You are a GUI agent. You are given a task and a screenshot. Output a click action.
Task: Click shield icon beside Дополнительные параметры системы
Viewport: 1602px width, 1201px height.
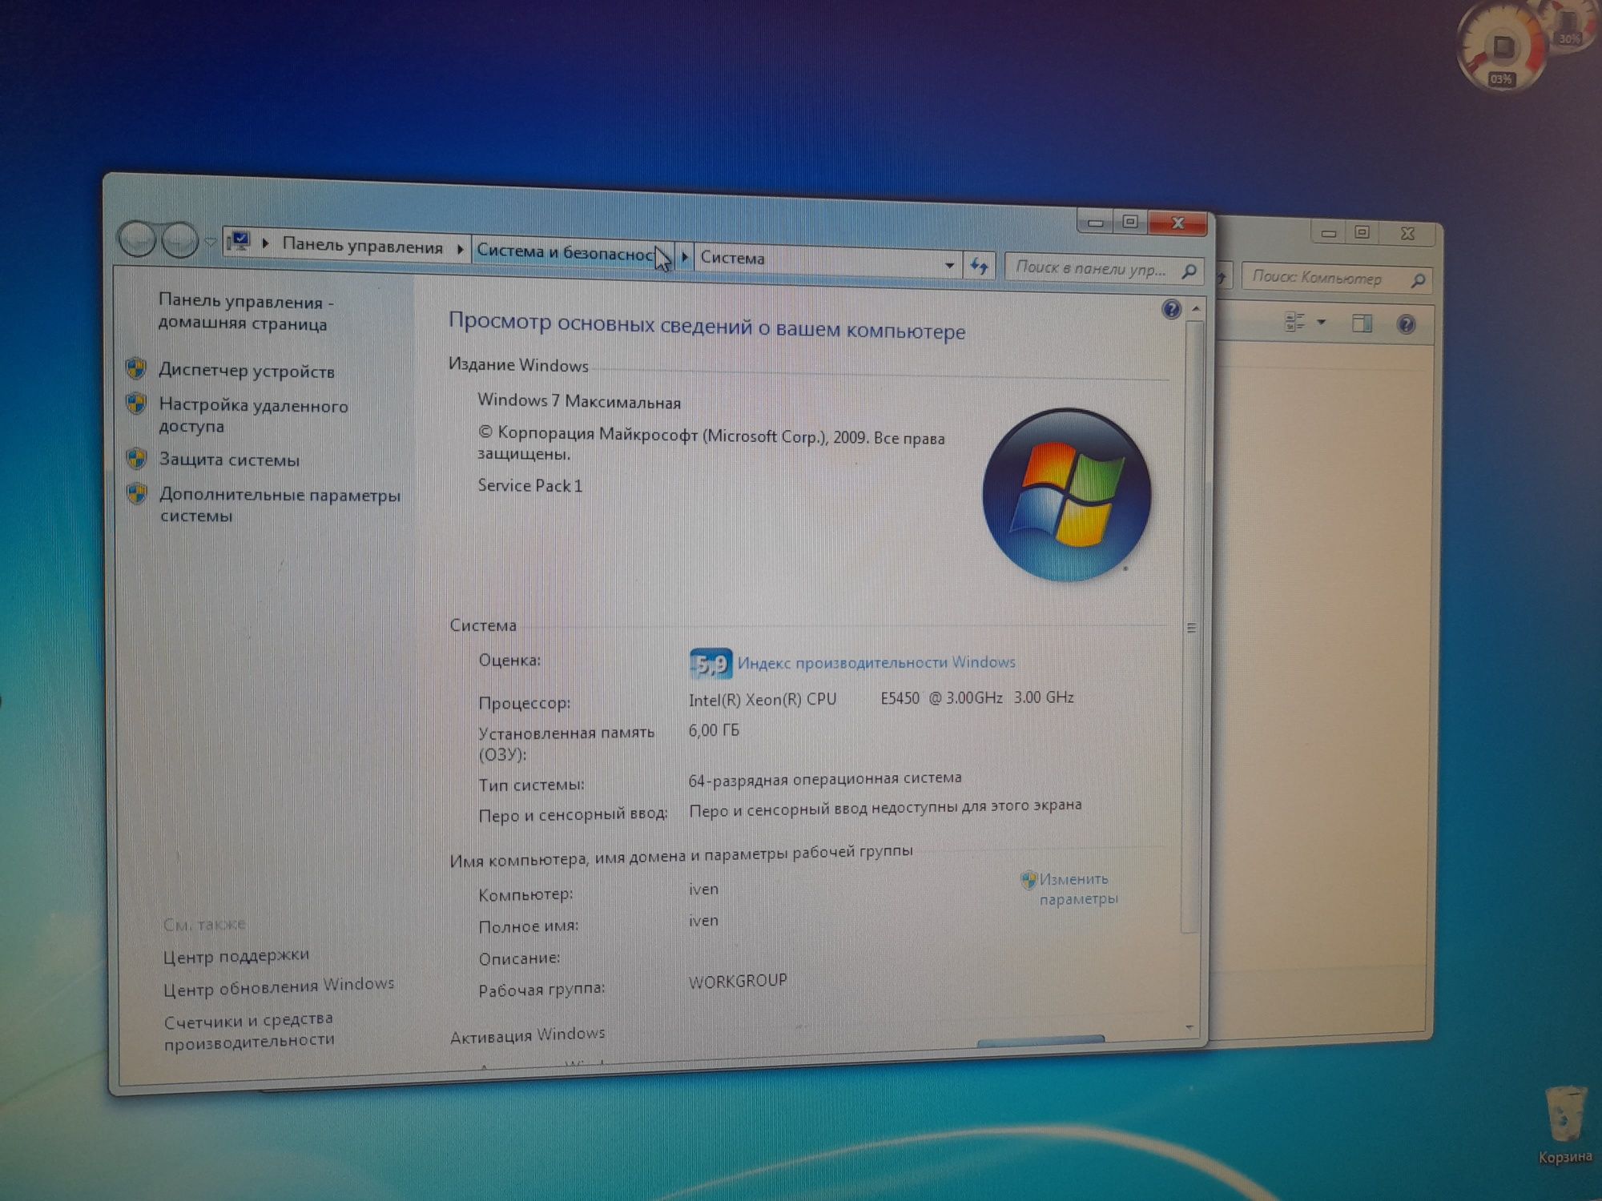point(137,493)
